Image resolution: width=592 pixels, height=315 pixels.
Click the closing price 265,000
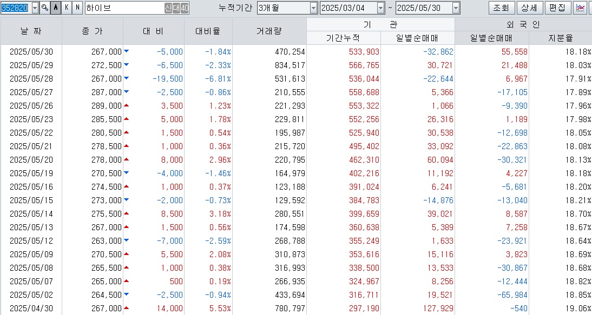click(107, 282)
